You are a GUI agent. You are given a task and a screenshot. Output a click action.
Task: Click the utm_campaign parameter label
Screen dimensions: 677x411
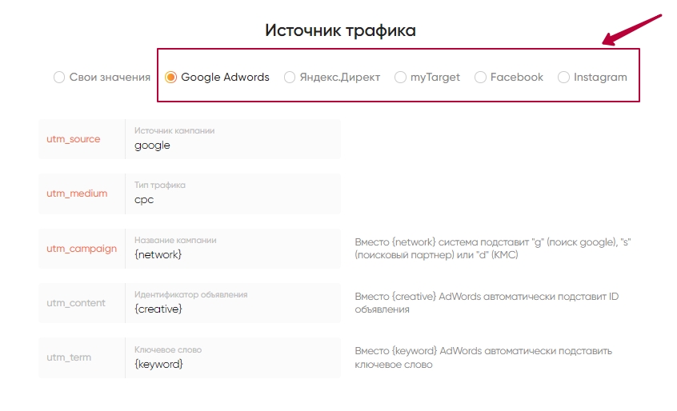click(82, 249)
